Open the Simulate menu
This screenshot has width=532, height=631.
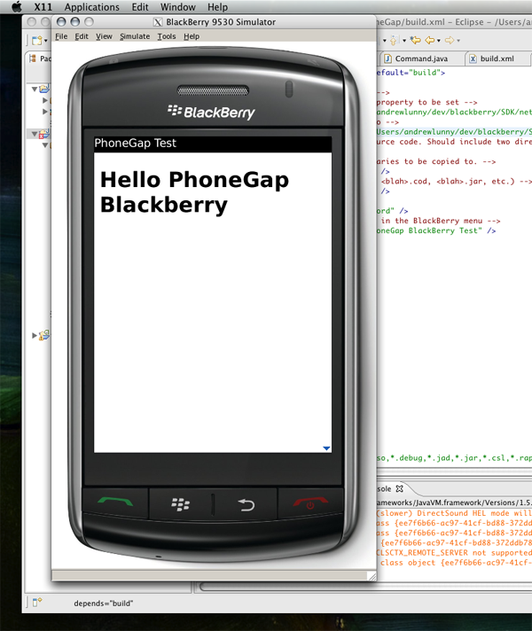(135, 36)
